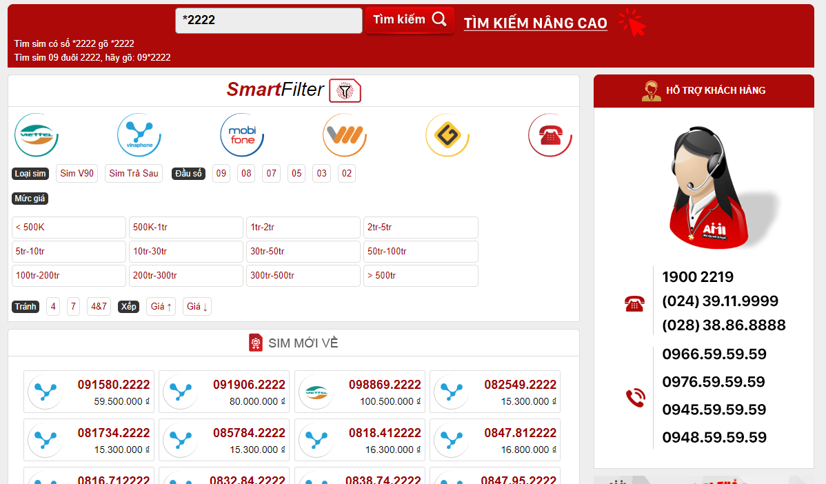Select price range 50tr-100tr

[421, 252]
